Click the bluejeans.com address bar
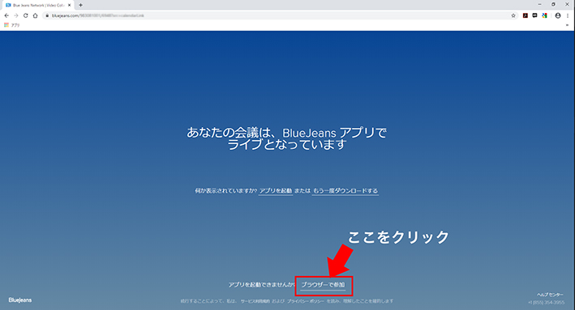Image resolution: width=575 pixels, height=310 pixels. 279,15
